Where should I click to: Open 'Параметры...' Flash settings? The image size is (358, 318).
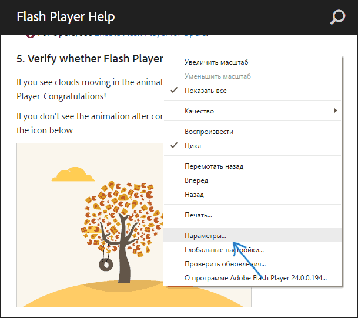click(205, 235)
